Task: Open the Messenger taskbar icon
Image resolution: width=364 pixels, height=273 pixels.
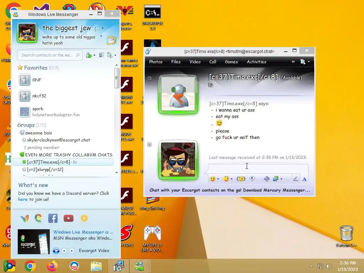Action: [x=139, y=266]
